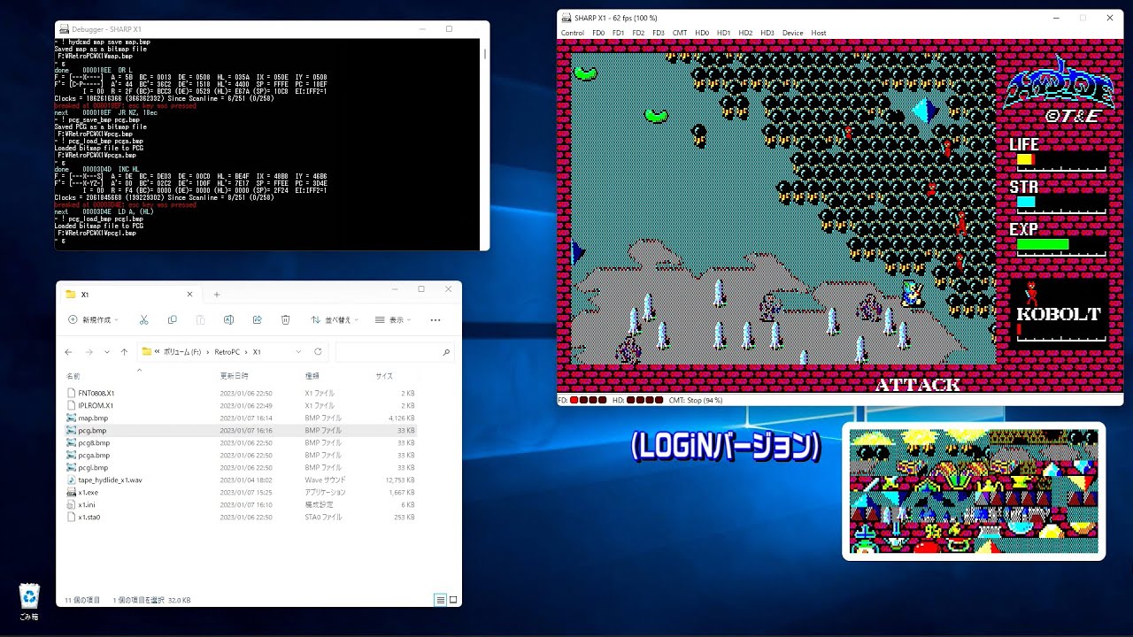
Task: Open the three-dots See more menu in Explorer
Action: pyautogui.click(x=435, y=319)
